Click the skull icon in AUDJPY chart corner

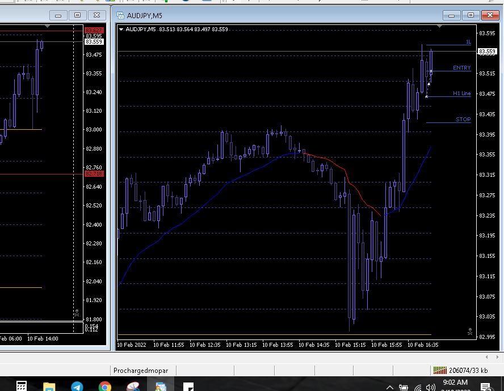tap(469, 331)
